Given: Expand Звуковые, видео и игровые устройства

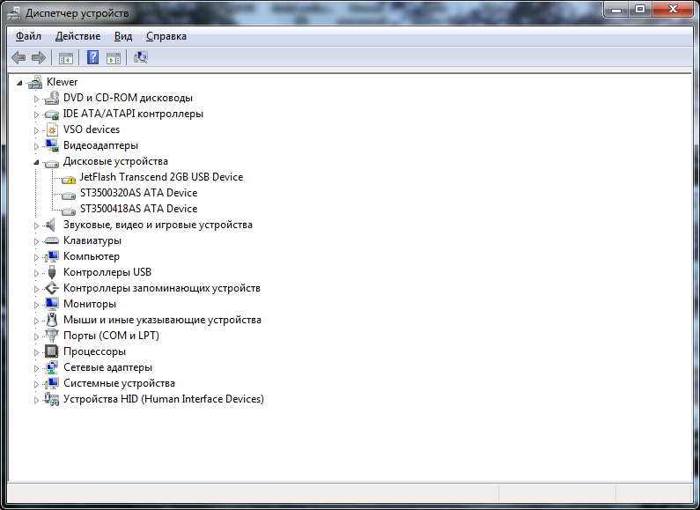Looking at the screenshot, I should point(36,225).
